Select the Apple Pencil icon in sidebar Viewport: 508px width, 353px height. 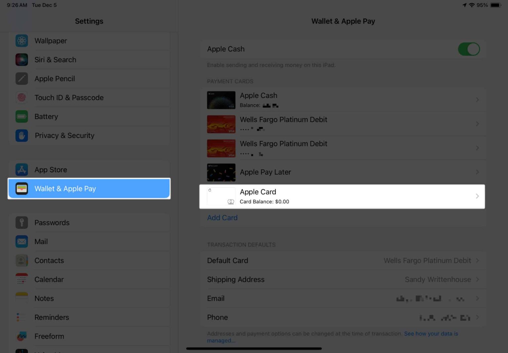(x=21, y=78)
